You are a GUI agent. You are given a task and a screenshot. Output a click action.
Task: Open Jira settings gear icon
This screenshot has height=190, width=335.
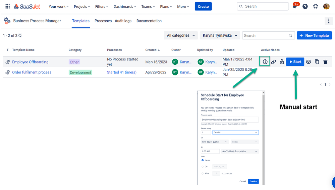pyautogui.click(x=315, y=7)
